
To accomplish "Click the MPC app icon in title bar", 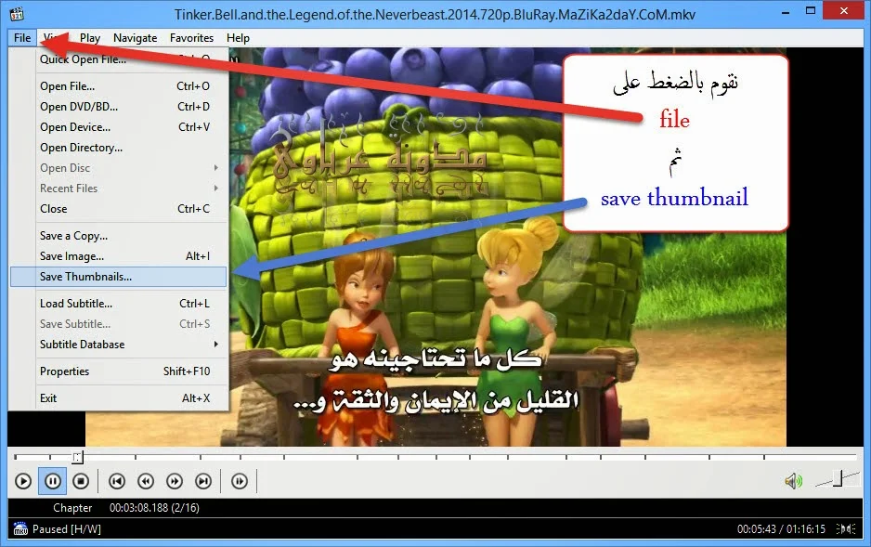I will [x=17, y=14].
